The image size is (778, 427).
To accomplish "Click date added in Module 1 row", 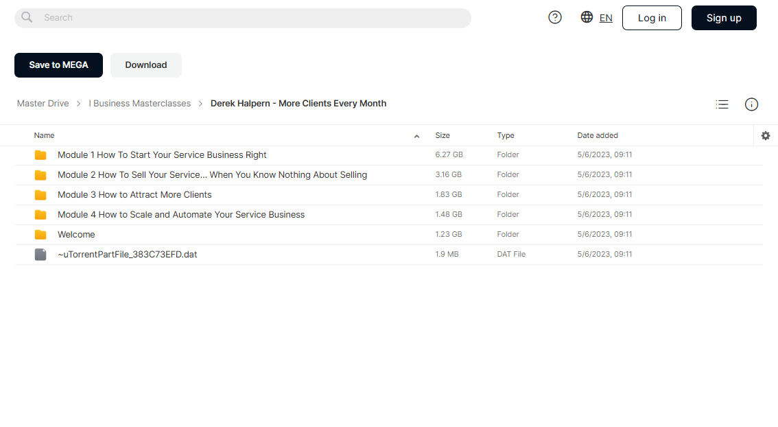I will (x=604, y=155).
